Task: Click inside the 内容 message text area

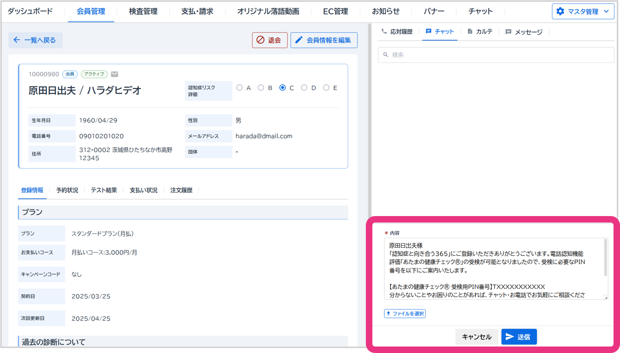Action: pos(492,268)
